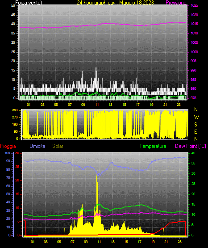Screen dimensions: 208x248
Task: Click the 90 humidity axis value
Action: (8, 161)
